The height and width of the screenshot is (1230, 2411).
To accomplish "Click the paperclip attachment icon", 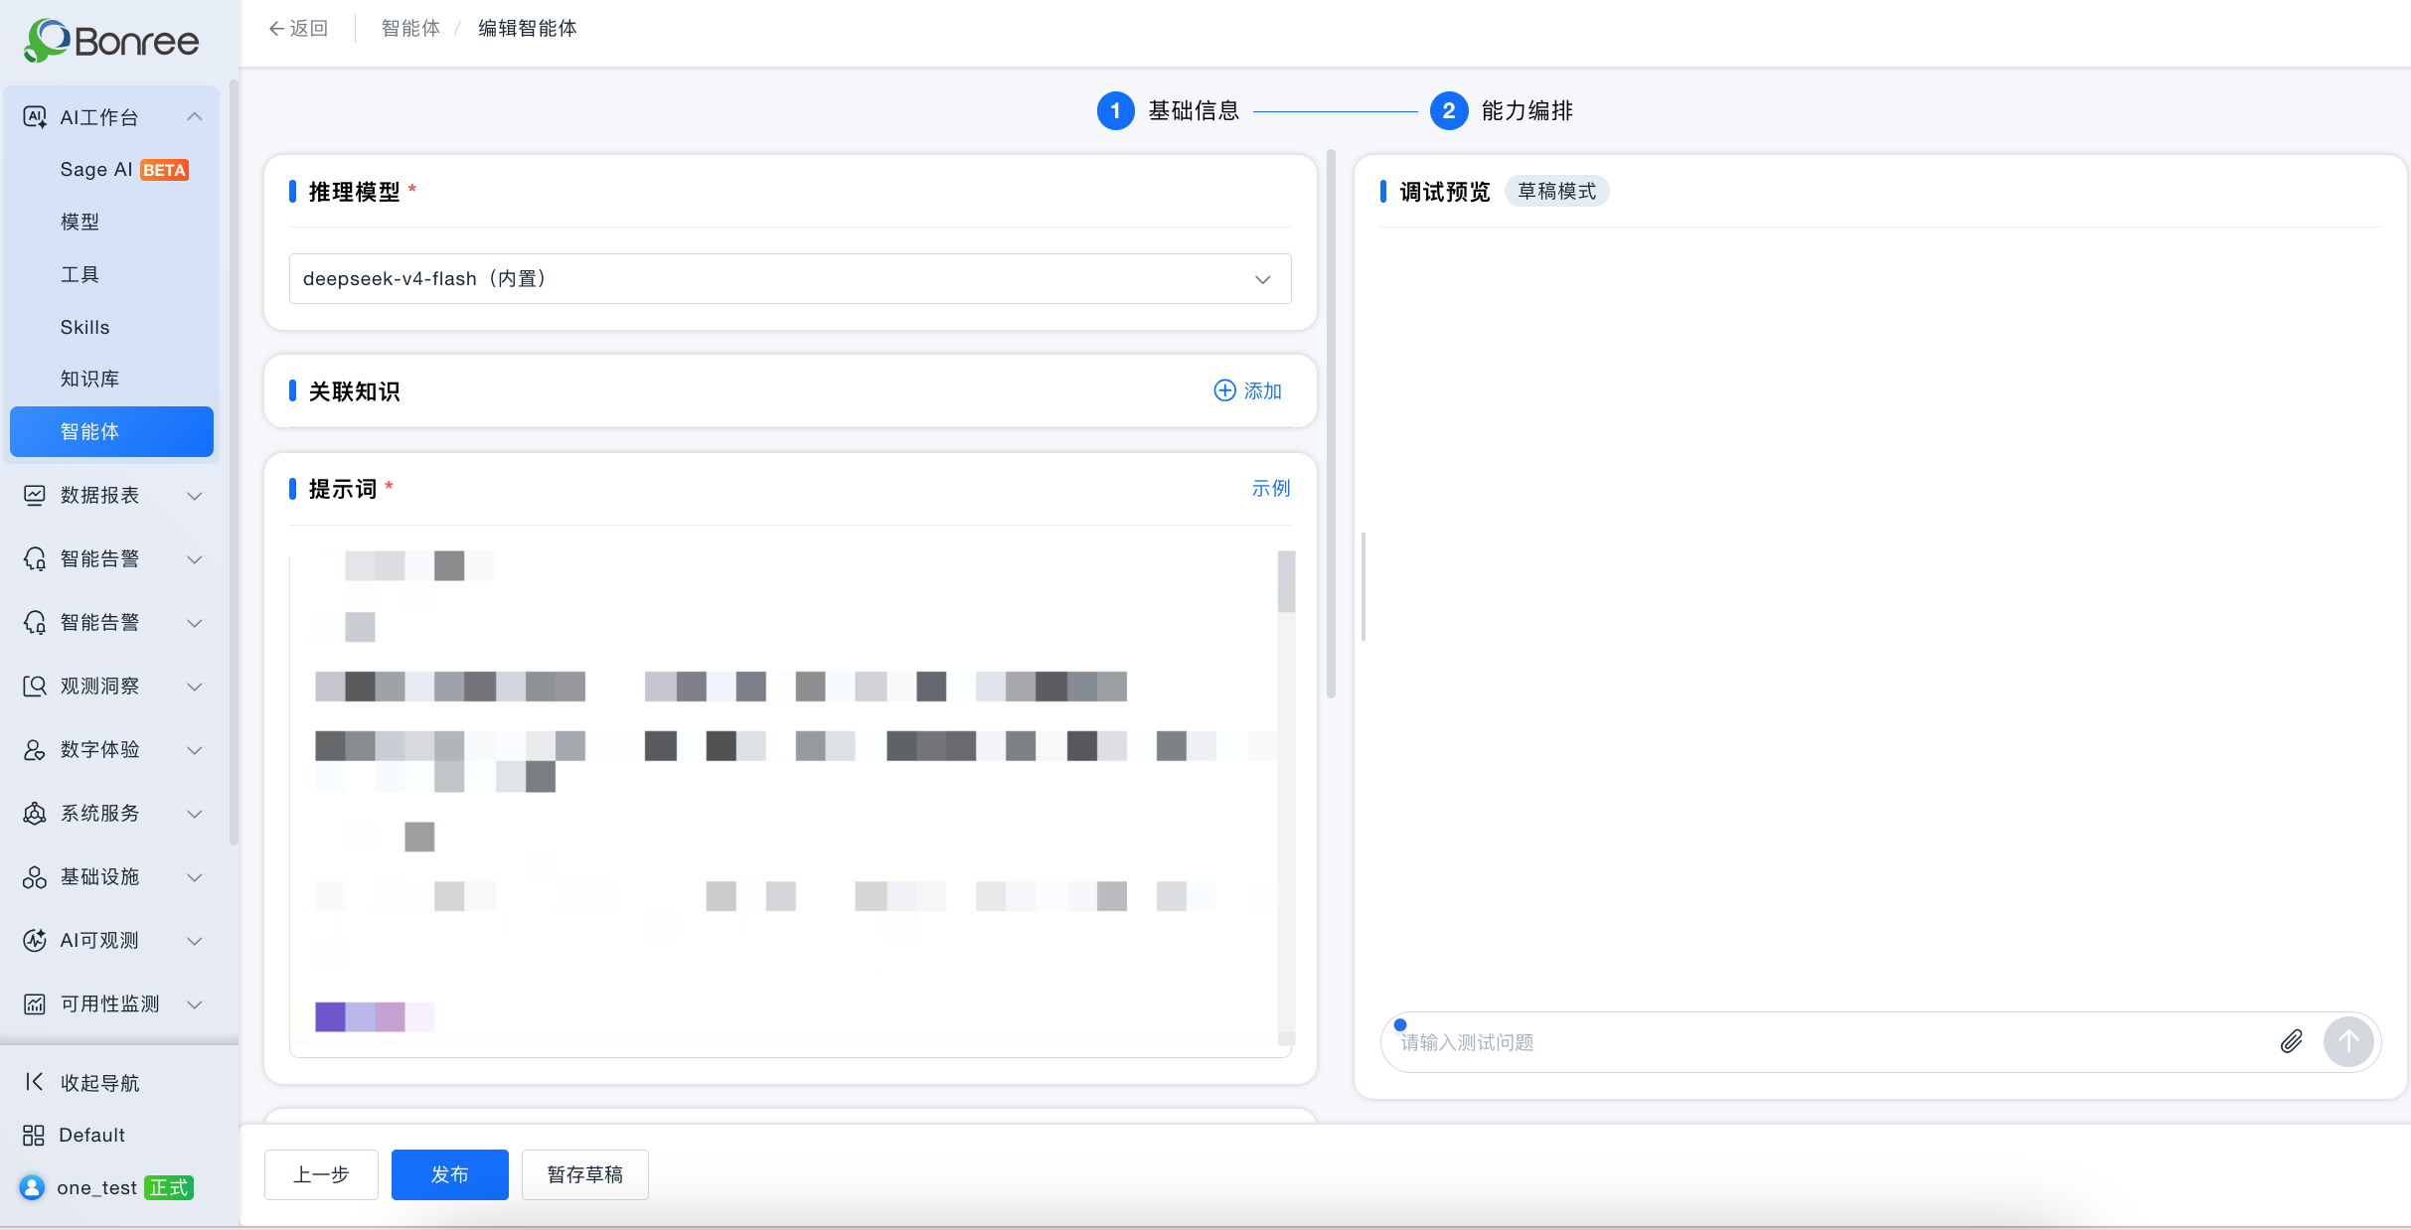I will point(2291,1041).
